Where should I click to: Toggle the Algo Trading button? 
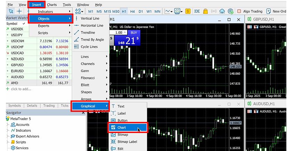coord(251,11)
